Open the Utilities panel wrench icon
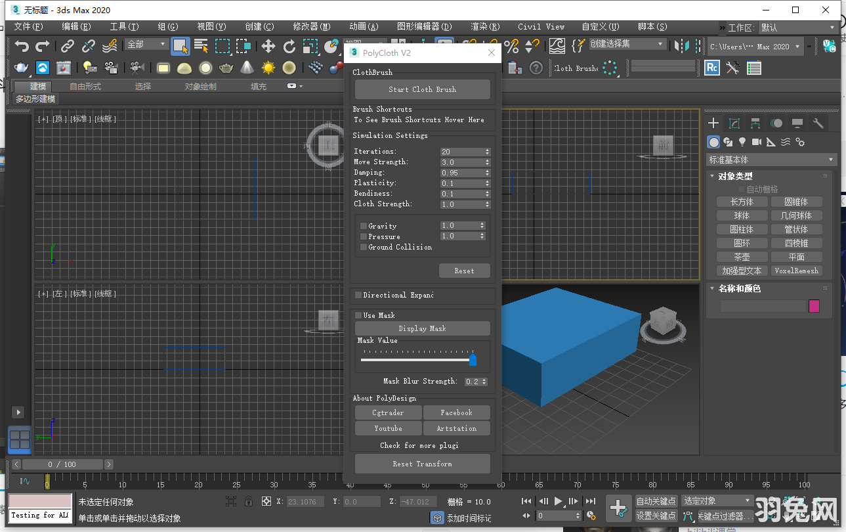 [817, 122]
